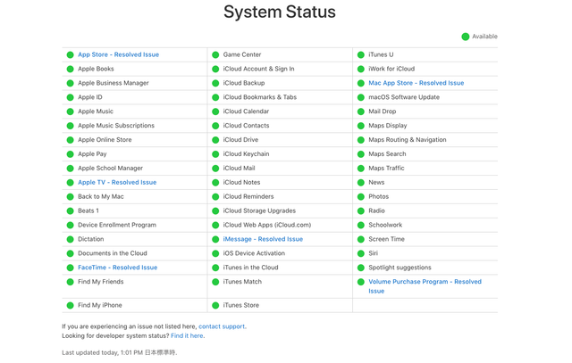Click 'iCloud Storage Upgrades' text

coord(259,210)
